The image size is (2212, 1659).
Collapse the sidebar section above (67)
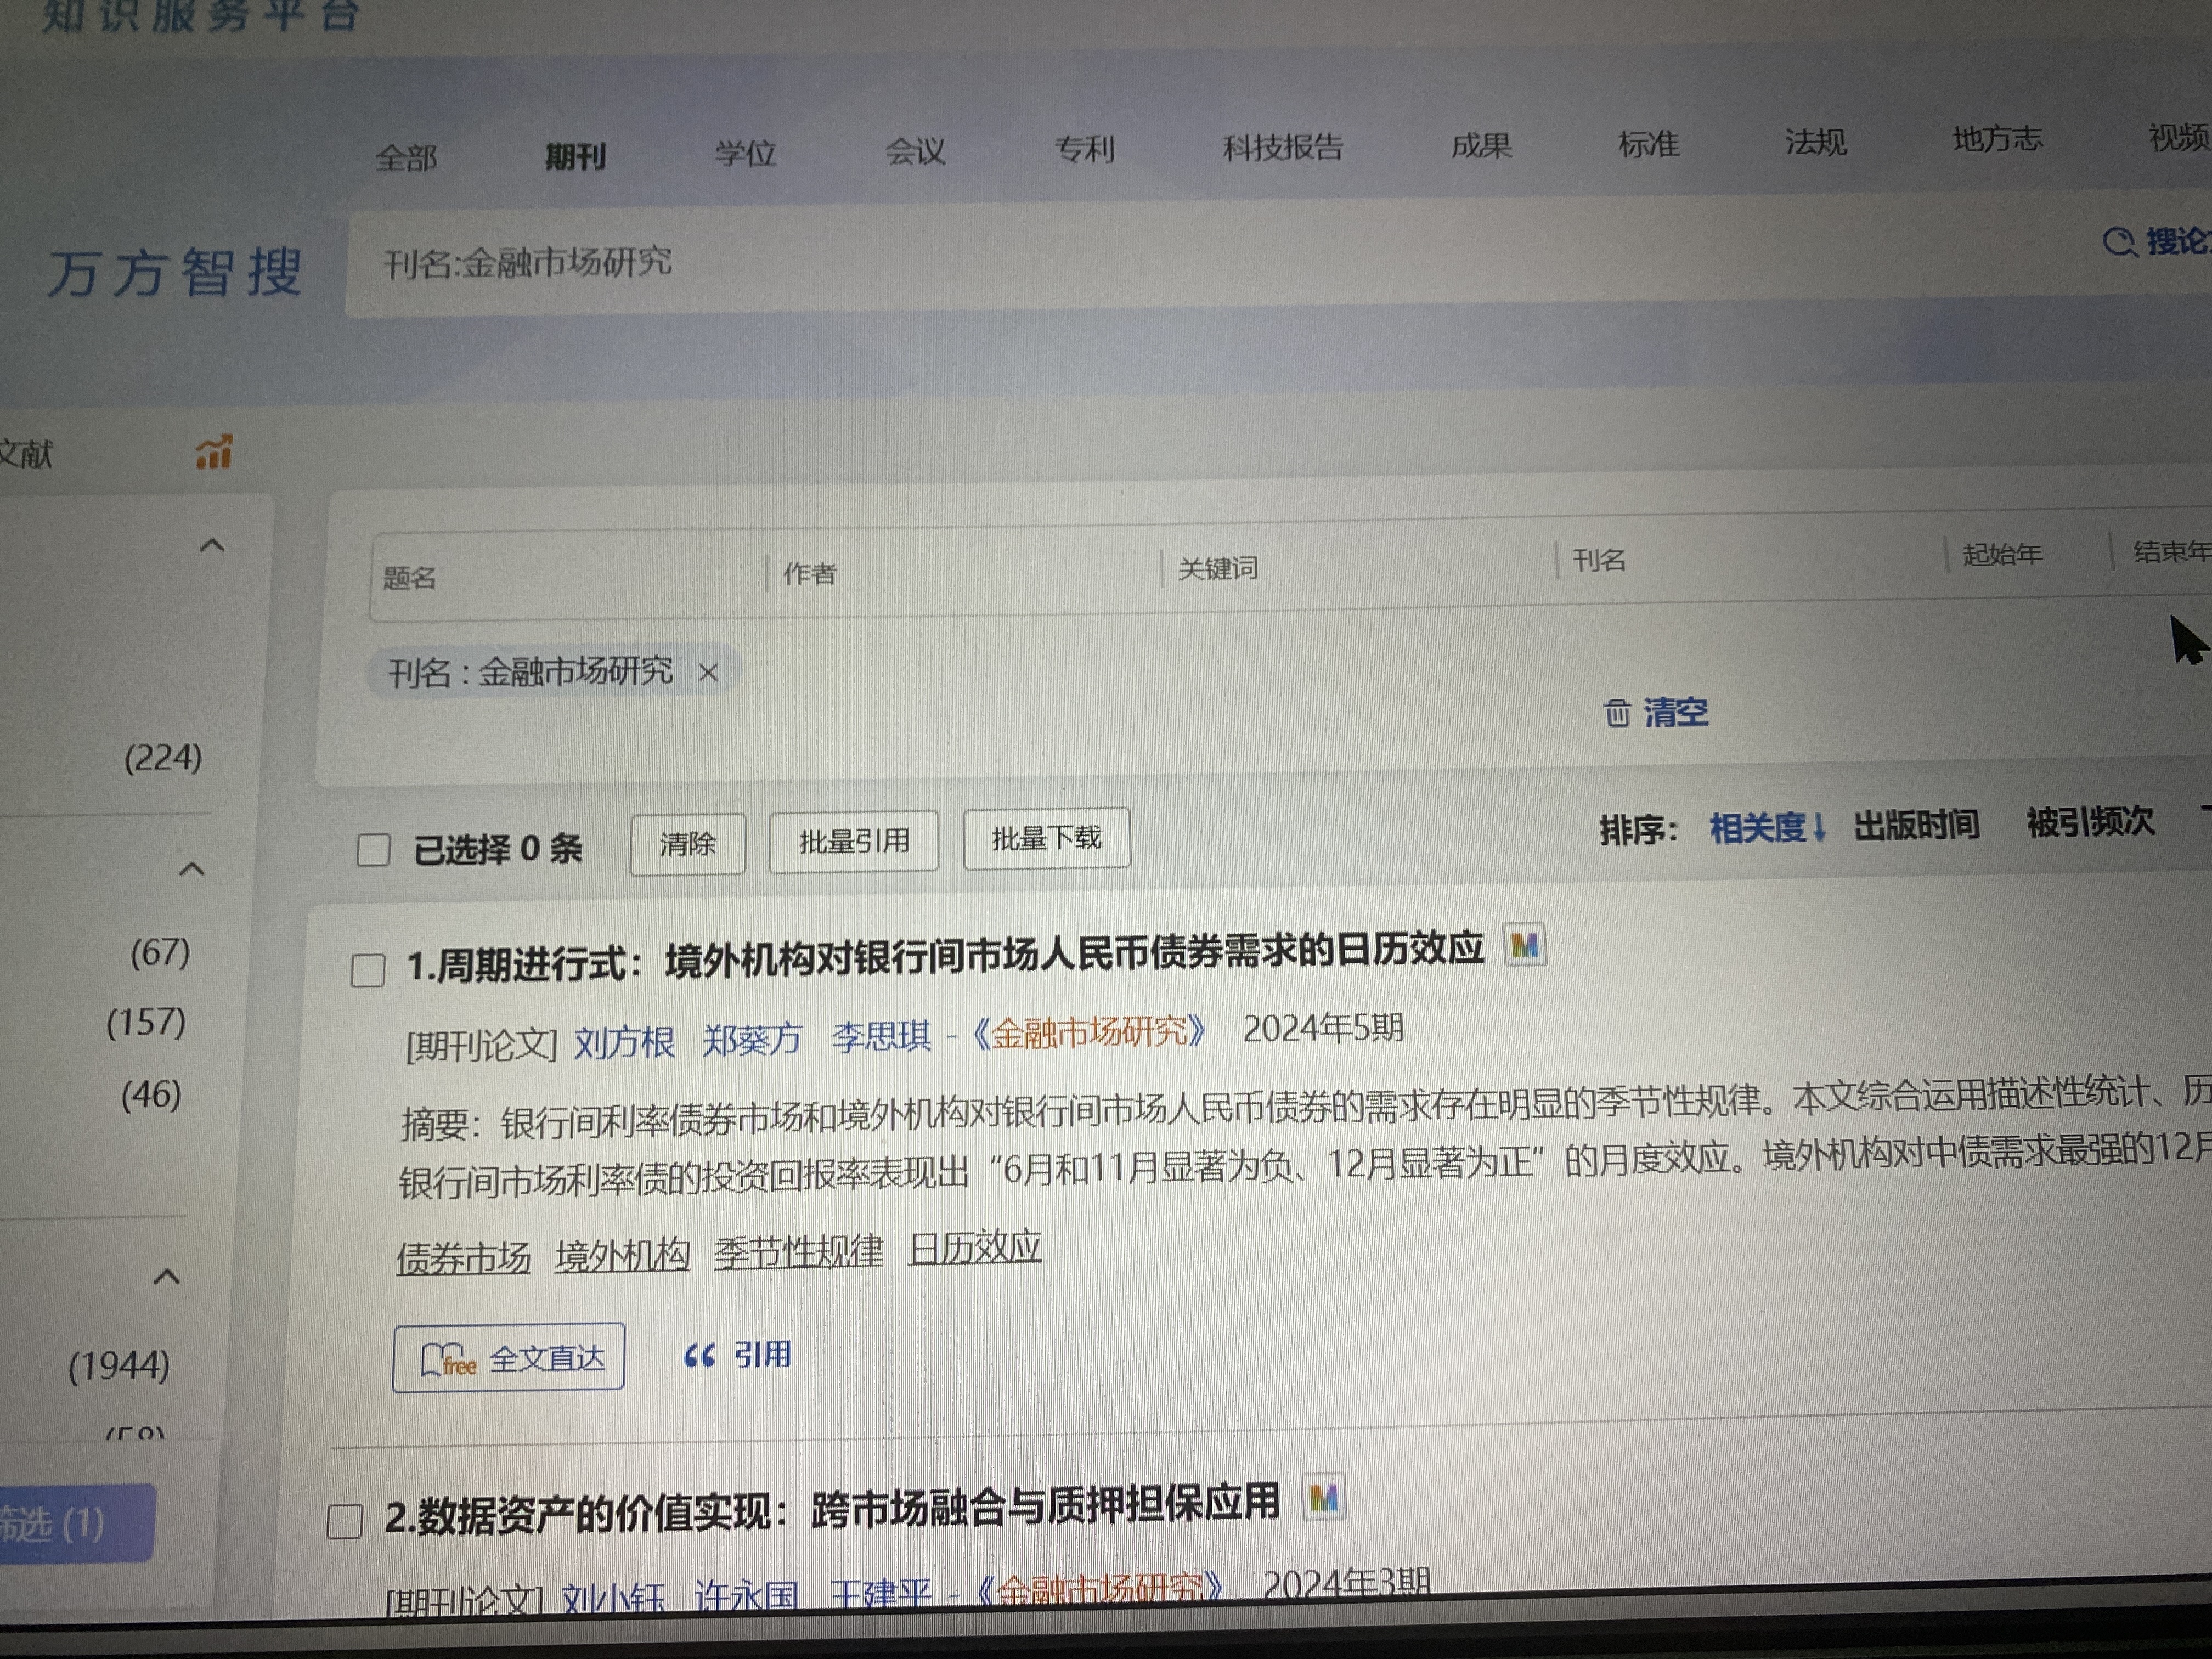pos(192,869)
